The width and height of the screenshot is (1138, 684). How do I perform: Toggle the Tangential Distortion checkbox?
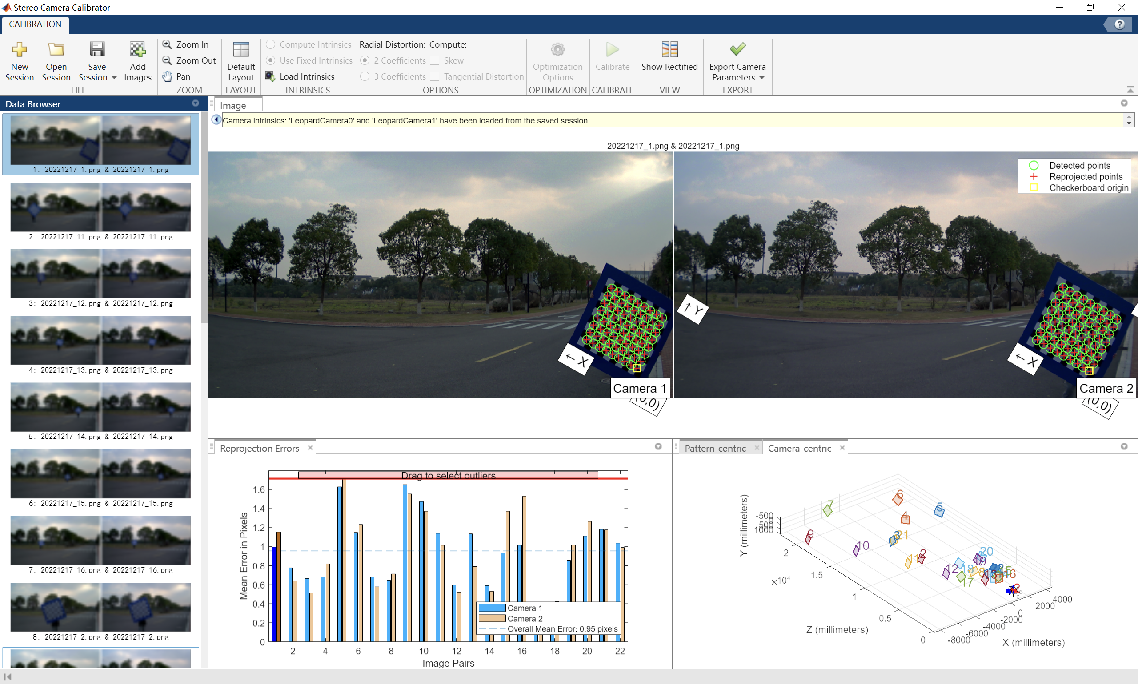435,76
